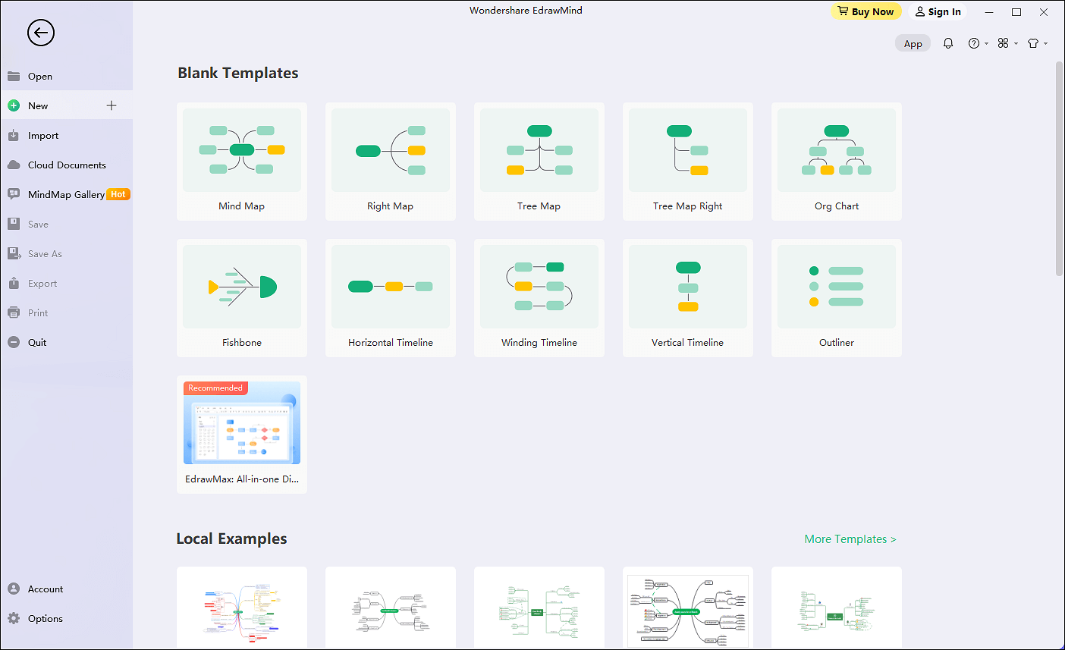The width and height of the screenshot is (1065, 650).
Task: Open the help question mark icon
Action: (974, 43)
